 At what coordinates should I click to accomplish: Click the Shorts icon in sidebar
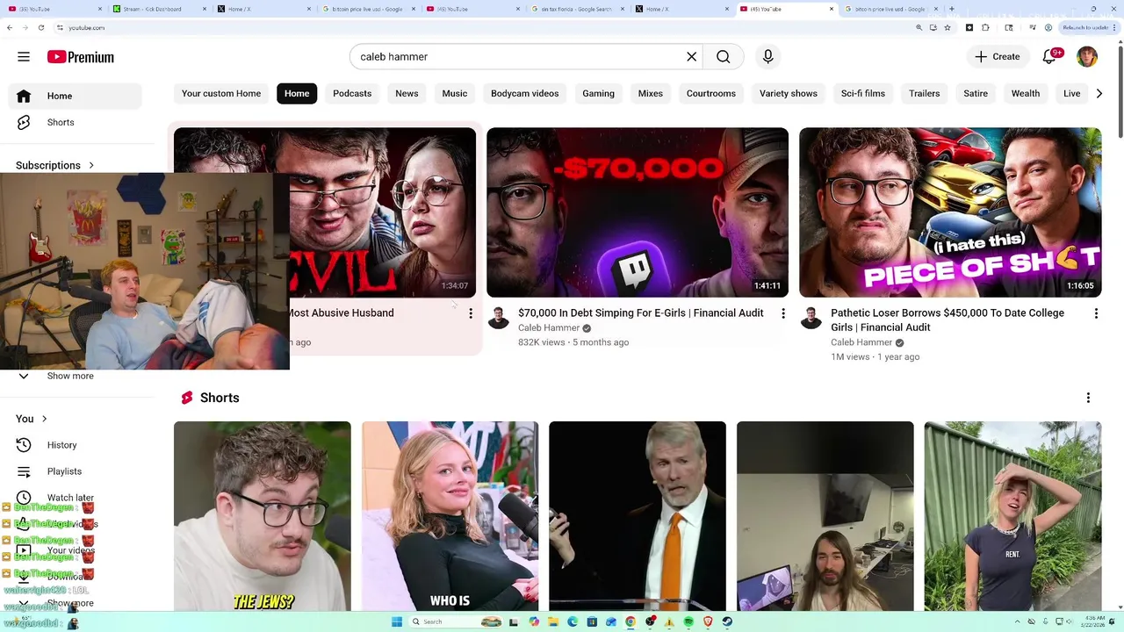coord(24,122)
